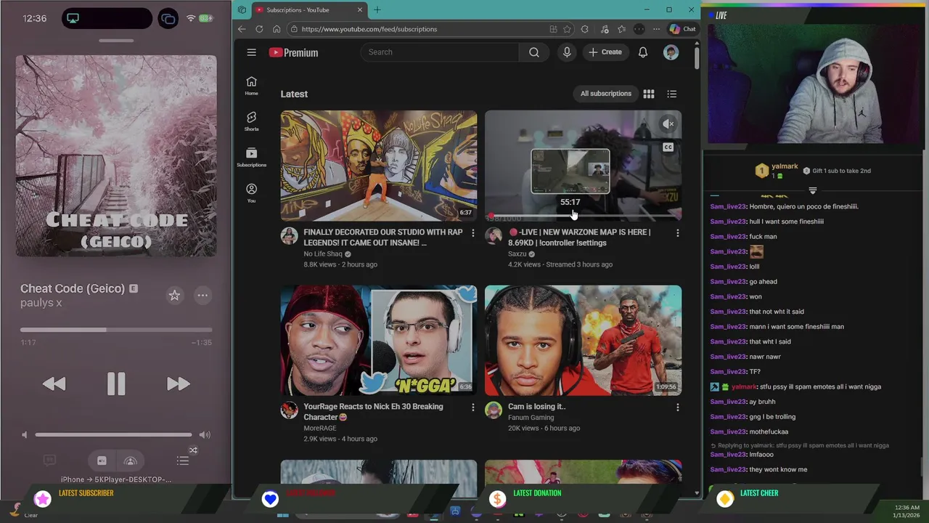Open browser extensions puzzle icon
Screen dimensions: 929x523
pyautogui.click(x=585, y=29)
